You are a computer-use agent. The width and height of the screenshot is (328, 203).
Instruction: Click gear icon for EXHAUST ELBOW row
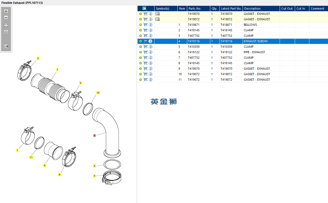point(140,41)
